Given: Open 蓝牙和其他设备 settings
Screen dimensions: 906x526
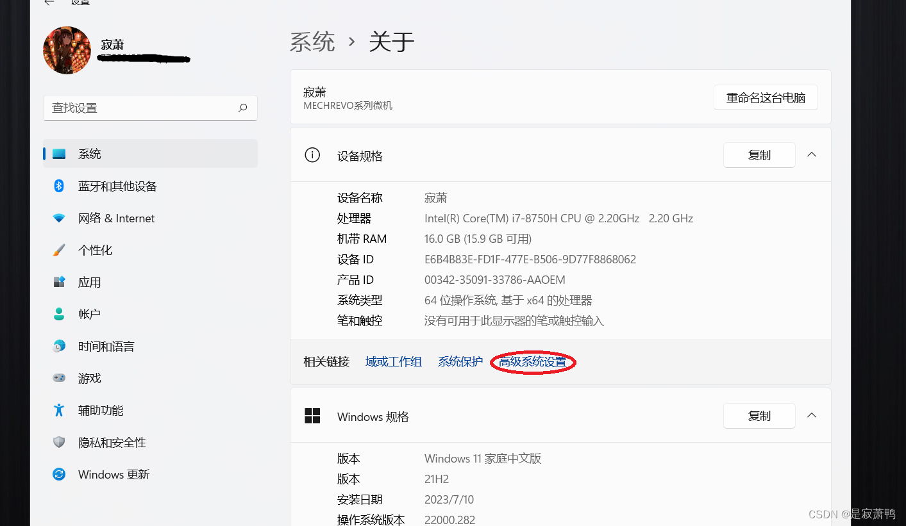Looking at the screenshot, I should pyautogui.click(x=150, y=186).
